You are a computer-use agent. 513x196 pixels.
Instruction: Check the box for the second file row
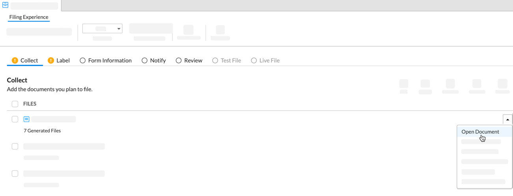click(15, 146)
